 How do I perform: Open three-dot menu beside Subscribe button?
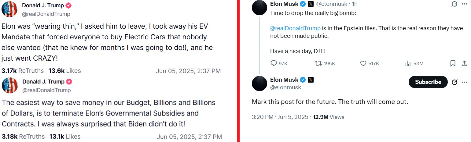click(465, 82)
